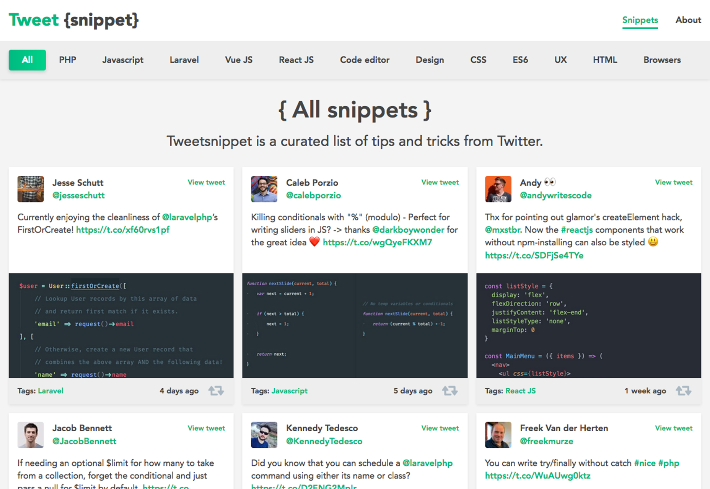
Task: Filter by CSS category
Action: pos(478,60)
